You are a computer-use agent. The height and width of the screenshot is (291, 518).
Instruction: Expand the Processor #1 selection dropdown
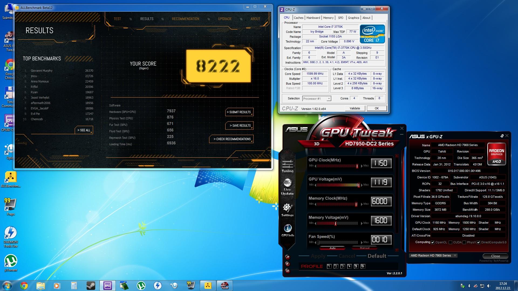[329, 99]
